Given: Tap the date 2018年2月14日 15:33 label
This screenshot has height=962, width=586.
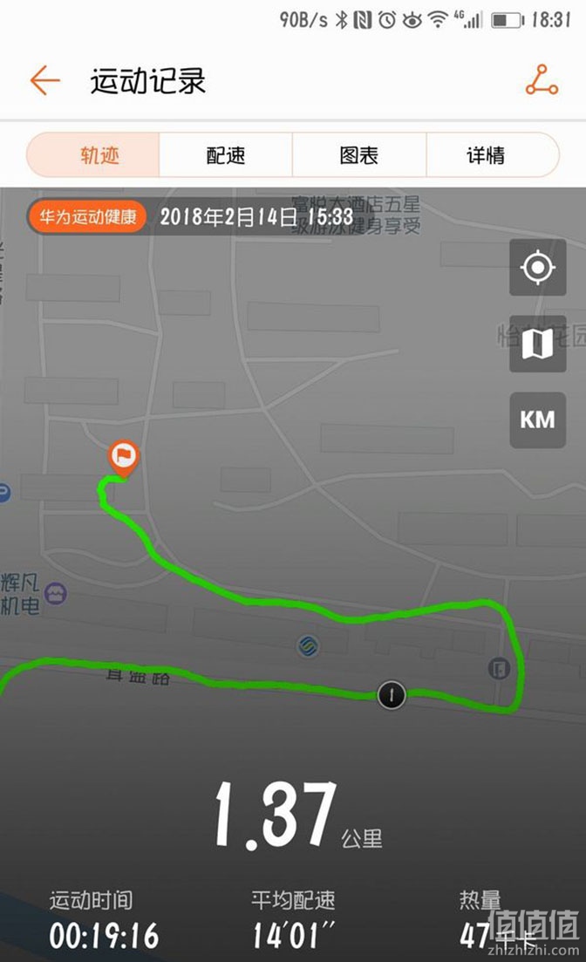Looking at the screenshot, I should tap(256, 216).
